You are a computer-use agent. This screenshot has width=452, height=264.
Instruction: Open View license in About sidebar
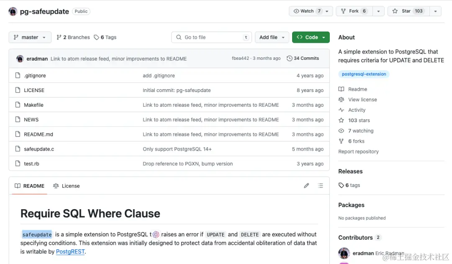[x=358, y=100]
